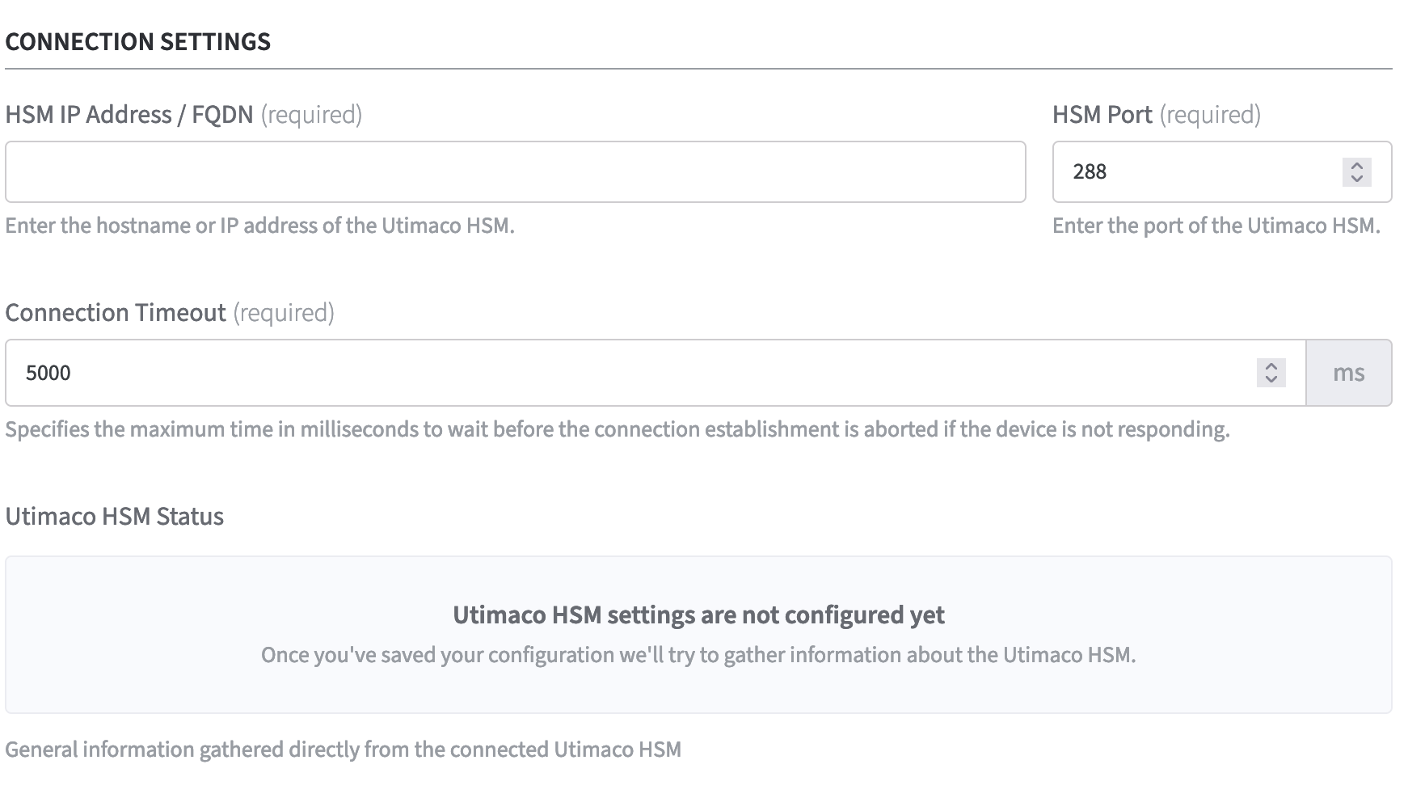Click "(required)" beside HSM IP Address / FQDN
Viewport: 1408px width, 794px height.
[311, 115]
